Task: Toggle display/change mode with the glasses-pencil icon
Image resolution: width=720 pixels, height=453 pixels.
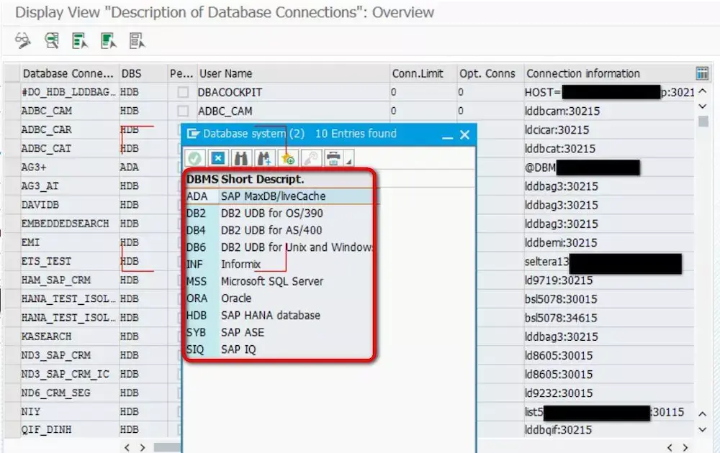Action: (22, 41)
